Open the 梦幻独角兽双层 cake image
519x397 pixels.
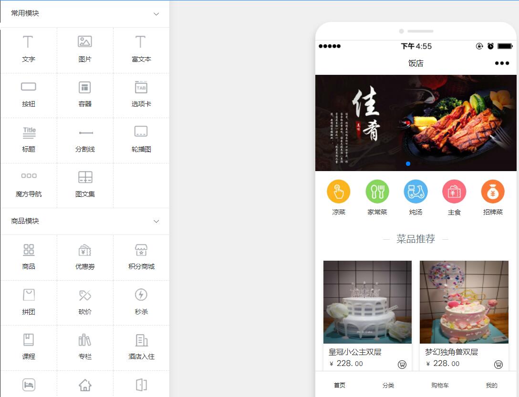pyautogui.click(x=464, y=302)
